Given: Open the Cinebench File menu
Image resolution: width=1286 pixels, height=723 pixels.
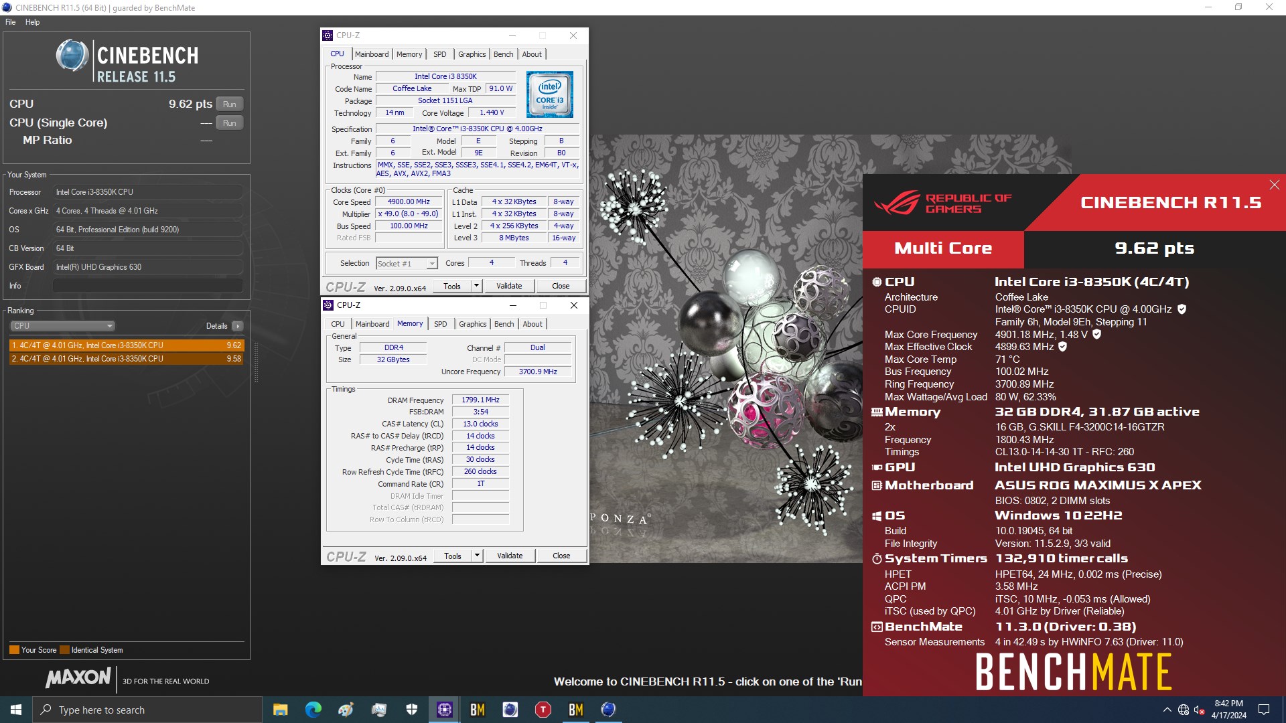Looking at the screenshot, I should tap(11, 22).
